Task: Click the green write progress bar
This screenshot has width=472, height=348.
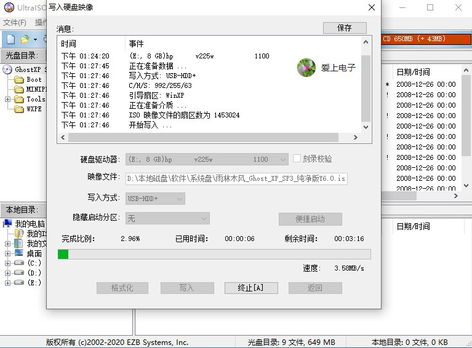Action: point(214,254)
